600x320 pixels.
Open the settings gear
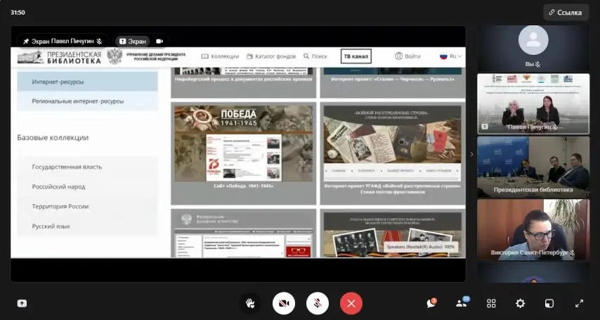[520, 303]
